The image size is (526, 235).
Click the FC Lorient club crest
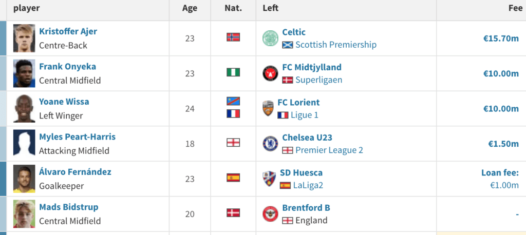point(268,108)
